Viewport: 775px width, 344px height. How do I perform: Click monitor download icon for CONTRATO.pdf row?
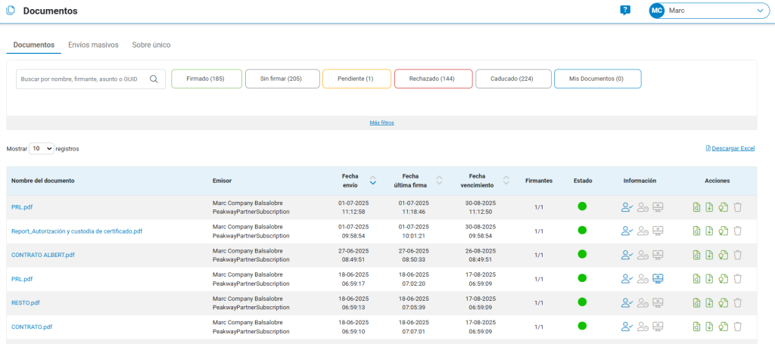click(658, 326)
